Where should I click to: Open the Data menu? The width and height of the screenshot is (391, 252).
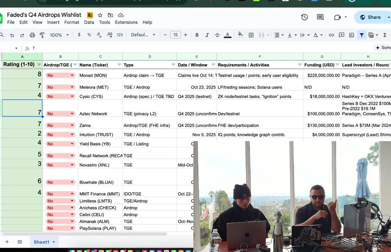[x=89, y=22]
